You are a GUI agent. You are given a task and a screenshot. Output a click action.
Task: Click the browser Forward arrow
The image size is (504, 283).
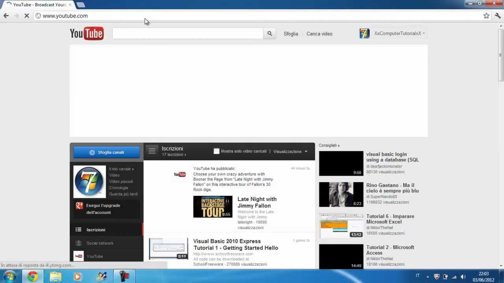click(16, 16)
